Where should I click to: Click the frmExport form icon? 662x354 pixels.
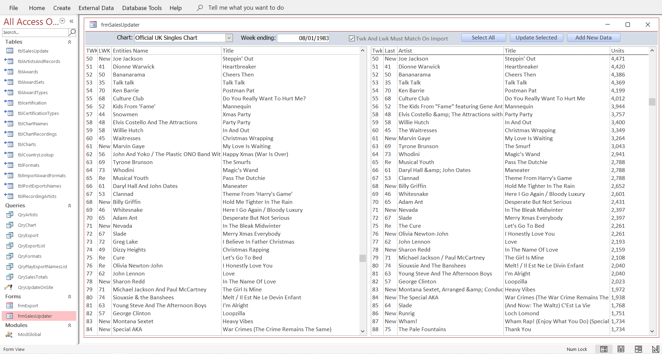[10, 306]
